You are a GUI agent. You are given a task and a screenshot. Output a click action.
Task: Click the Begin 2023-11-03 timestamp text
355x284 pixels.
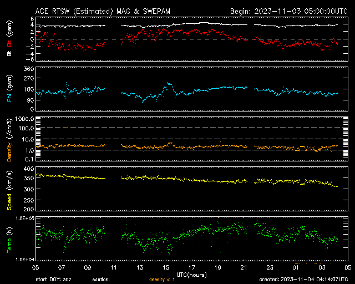click(288, 11)
